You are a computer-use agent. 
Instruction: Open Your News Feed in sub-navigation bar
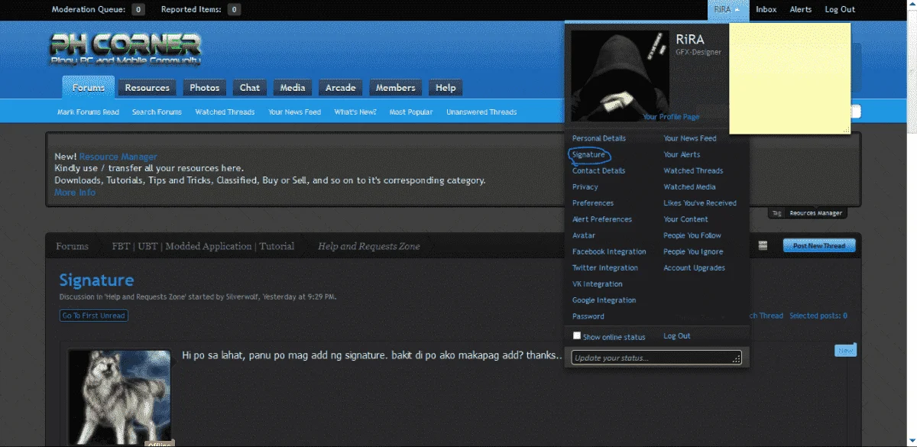click(295, 112)
